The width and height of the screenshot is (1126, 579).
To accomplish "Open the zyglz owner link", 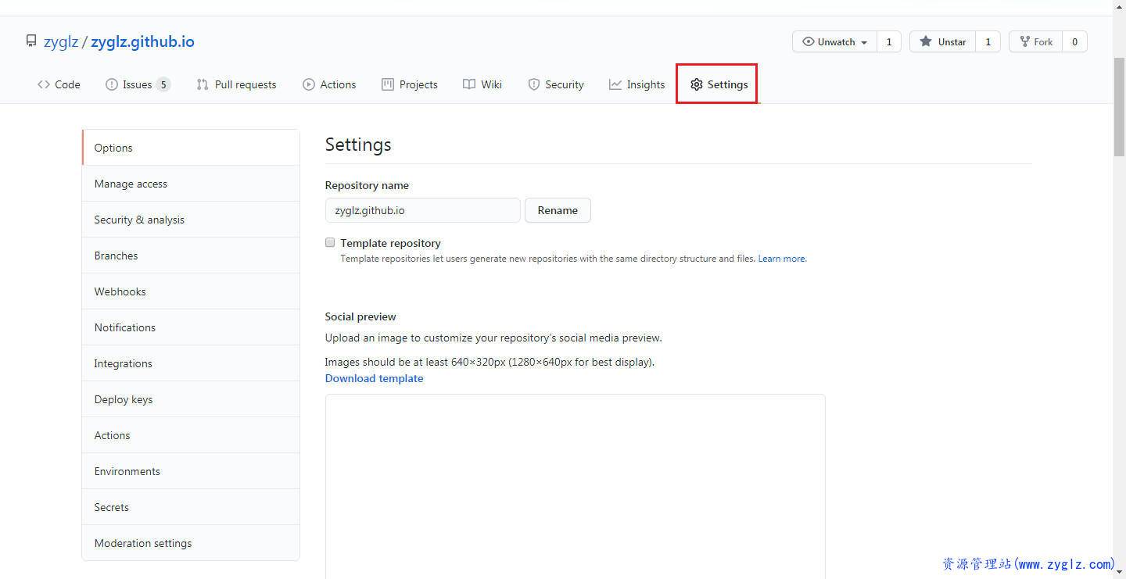I will (61, 41).
